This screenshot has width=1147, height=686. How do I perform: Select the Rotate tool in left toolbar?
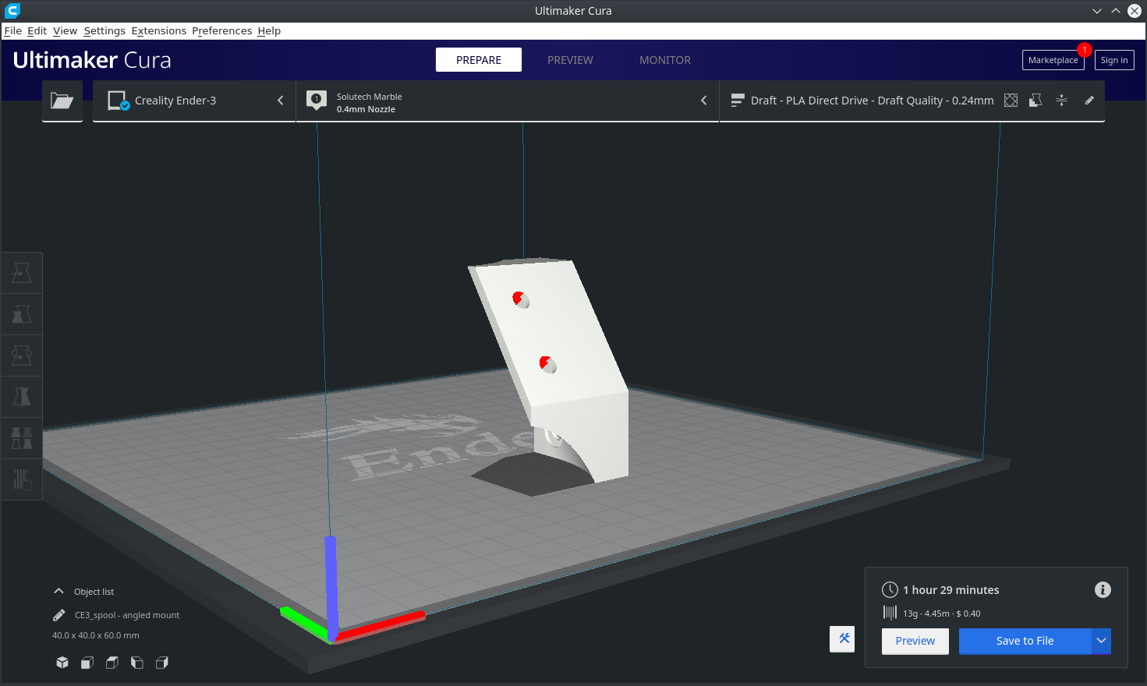[22, 355]
